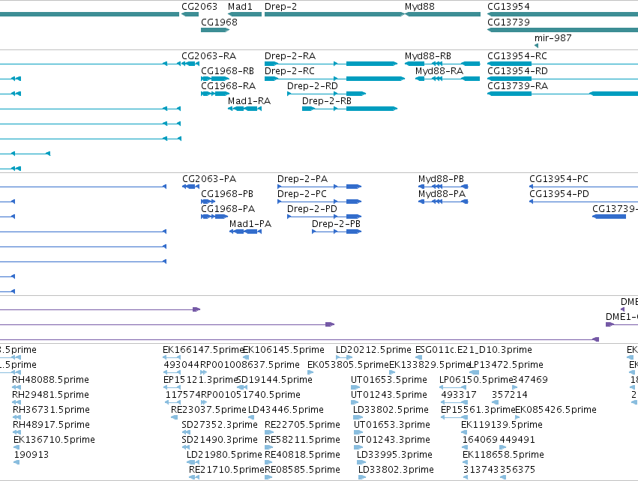Image resolution: width=638 pixels, height=481 pixels.
Task: Select the CG13954-RC transcript label
Action: (517, 55)
